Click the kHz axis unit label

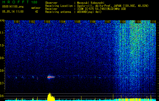(2, 20)
